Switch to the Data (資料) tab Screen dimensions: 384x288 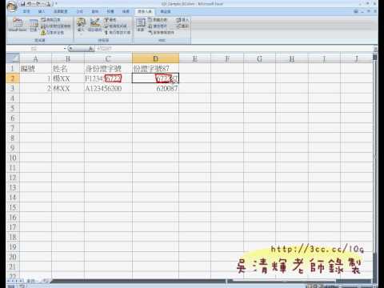coord(95,11)
